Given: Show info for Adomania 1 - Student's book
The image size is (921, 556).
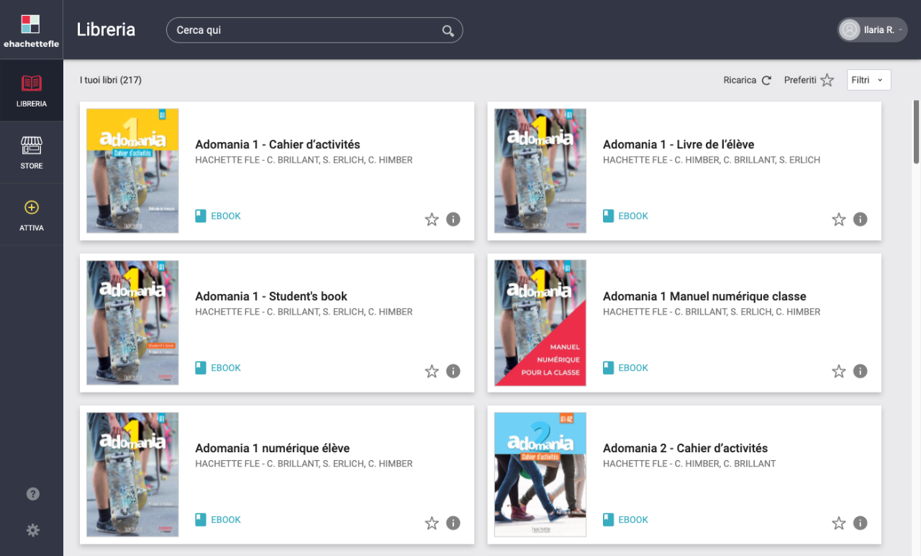Looking at the screenshot, I should coord(453,372).
